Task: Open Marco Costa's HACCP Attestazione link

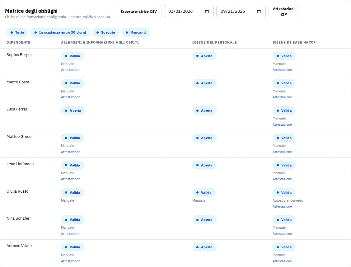Action: (282, 97)
